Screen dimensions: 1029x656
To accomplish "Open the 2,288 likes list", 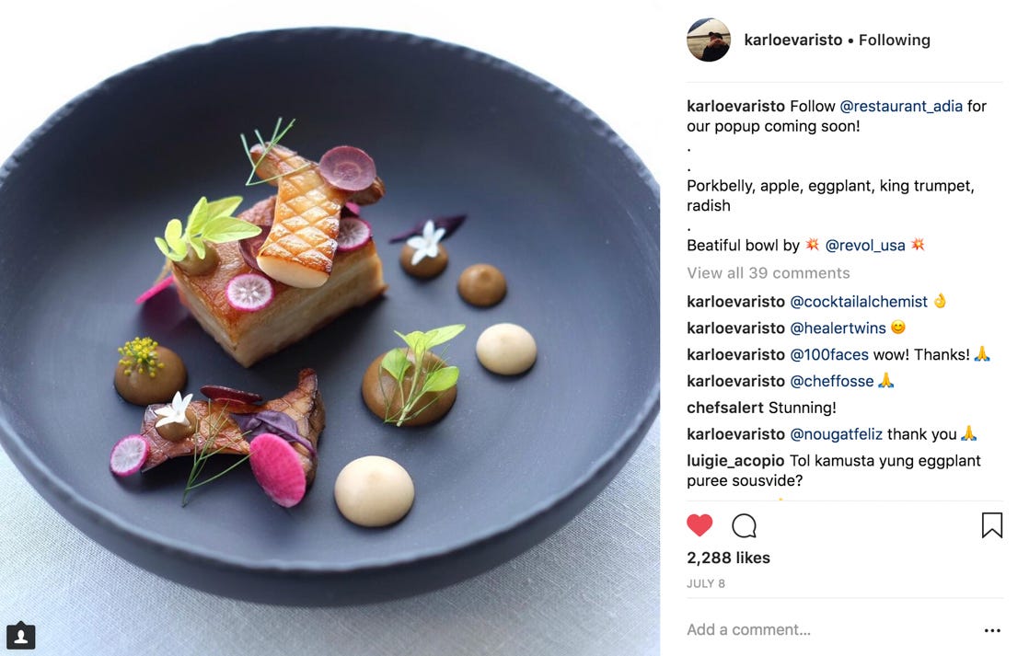I will coord(728,558).
